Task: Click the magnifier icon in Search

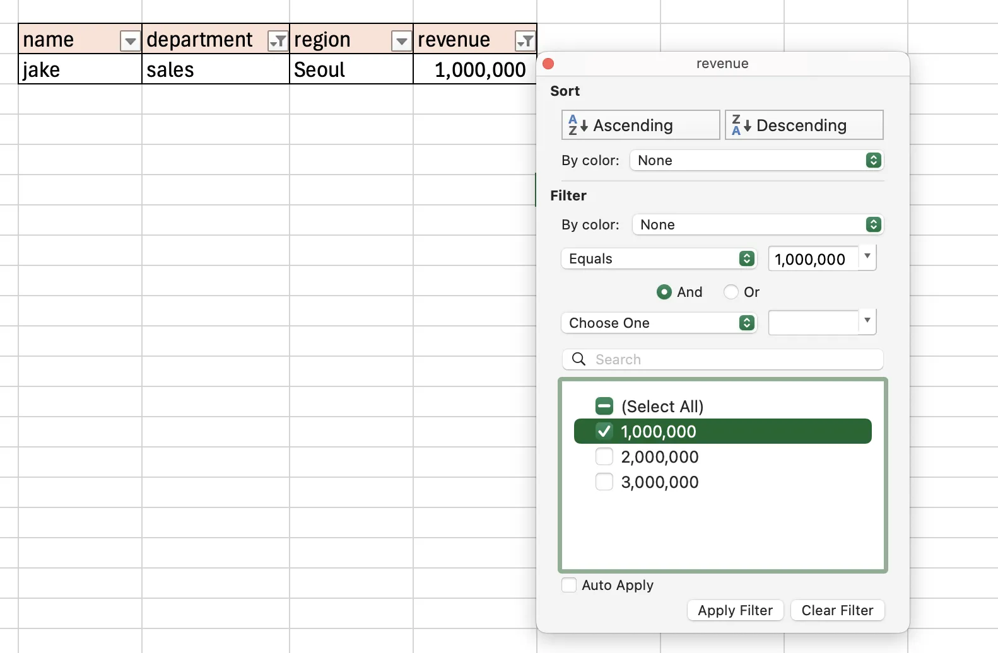Action: tap(578, 359)
